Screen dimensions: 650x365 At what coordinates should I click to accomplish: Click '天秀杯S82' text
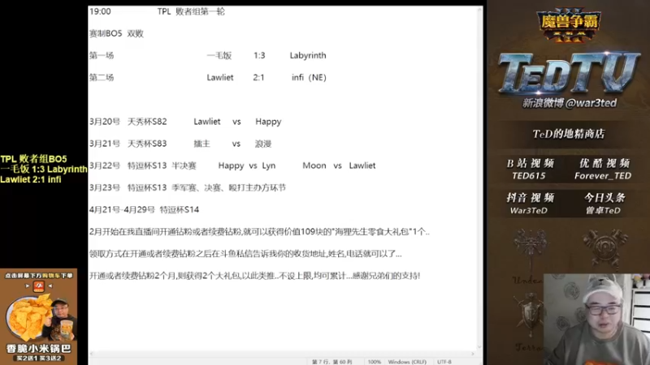(x=147, y=122)
